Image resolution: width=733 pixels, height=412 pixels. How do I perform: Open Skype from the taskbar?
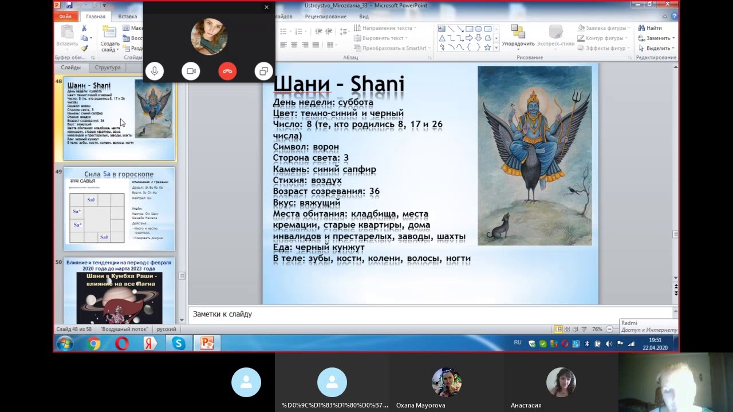(x=179, y=343)
